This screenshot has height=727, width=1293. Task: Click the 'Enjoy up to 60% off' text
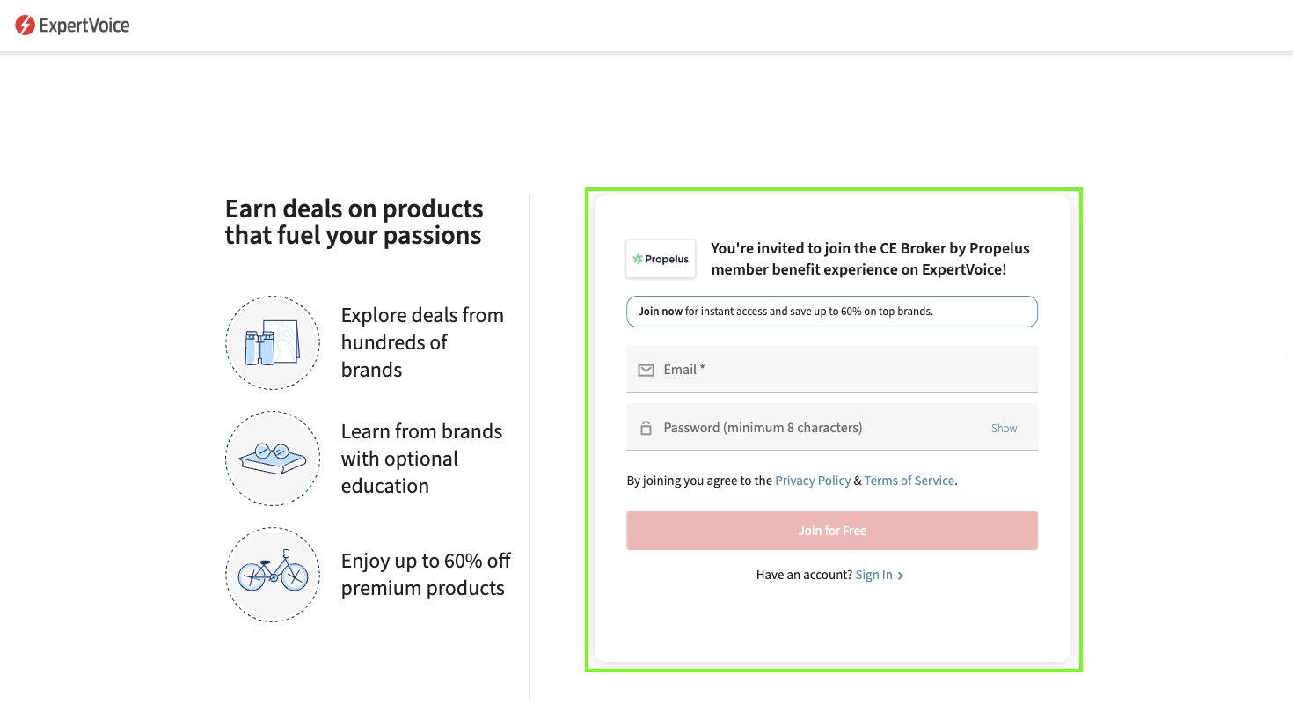point(426,575)
